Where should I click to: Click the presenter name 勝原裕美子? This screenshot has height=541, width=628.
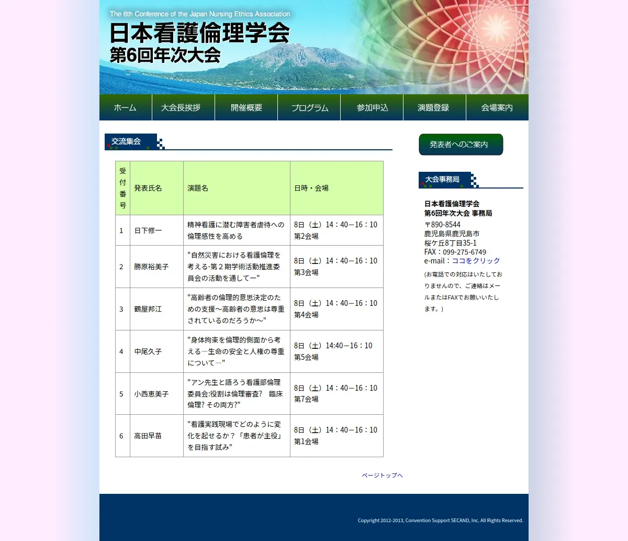tap(151, 267)
